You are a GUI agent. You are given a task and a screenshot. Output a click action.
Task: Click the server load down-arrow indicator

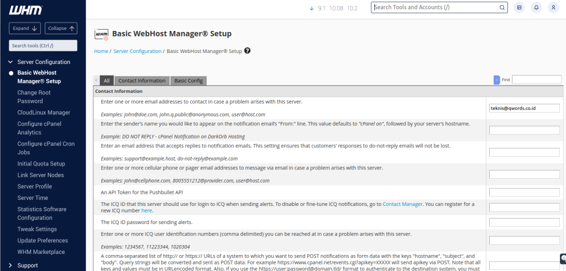tap(312, 8)
